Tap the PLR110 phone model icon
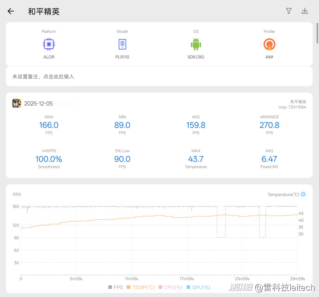319x297 pixels. coord(122,44)
